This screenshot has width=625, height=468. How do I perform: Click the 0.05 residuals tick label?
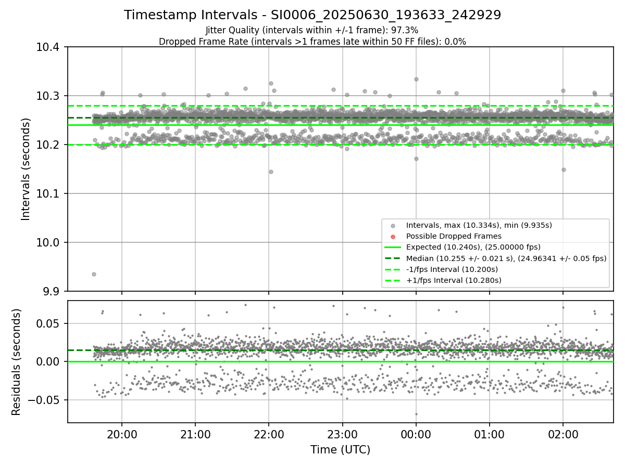point(48,323)
